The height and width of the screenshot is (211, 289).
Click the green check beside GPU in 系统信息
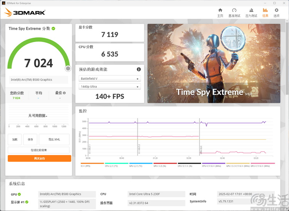[19, 194]
